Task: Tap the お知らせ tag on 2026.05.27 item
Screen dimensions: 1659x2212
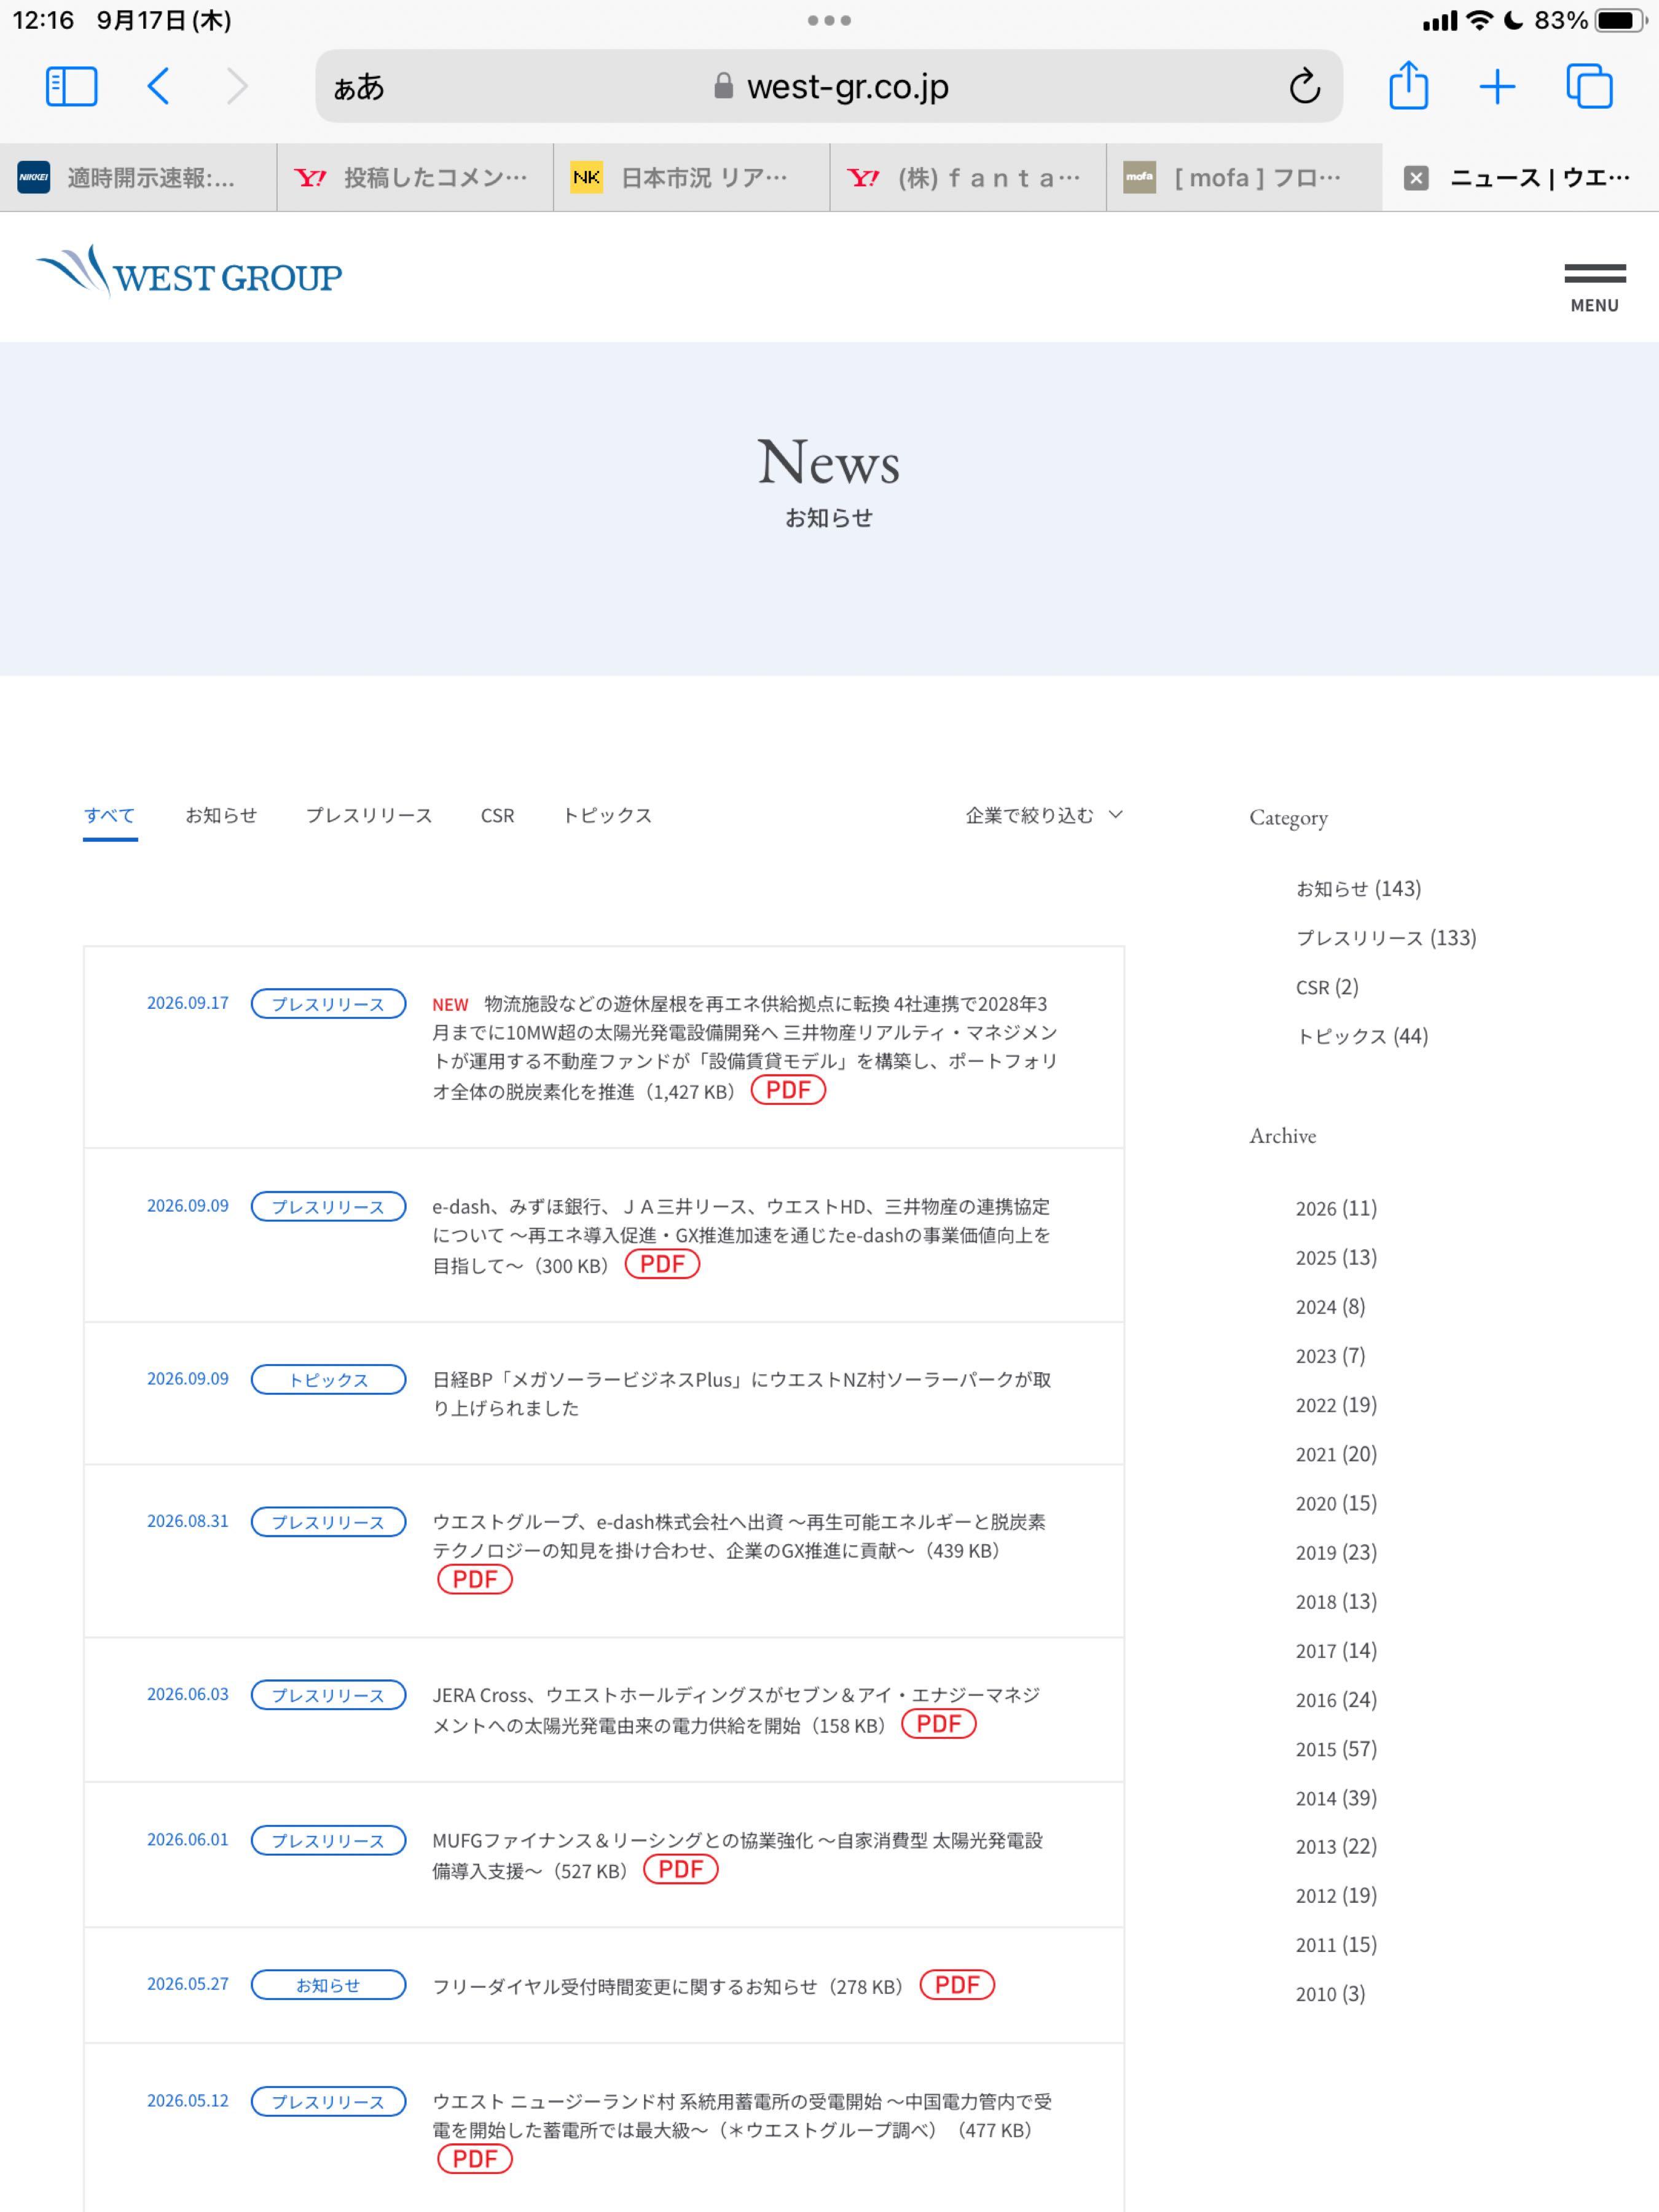Action: coord(328,1985)
